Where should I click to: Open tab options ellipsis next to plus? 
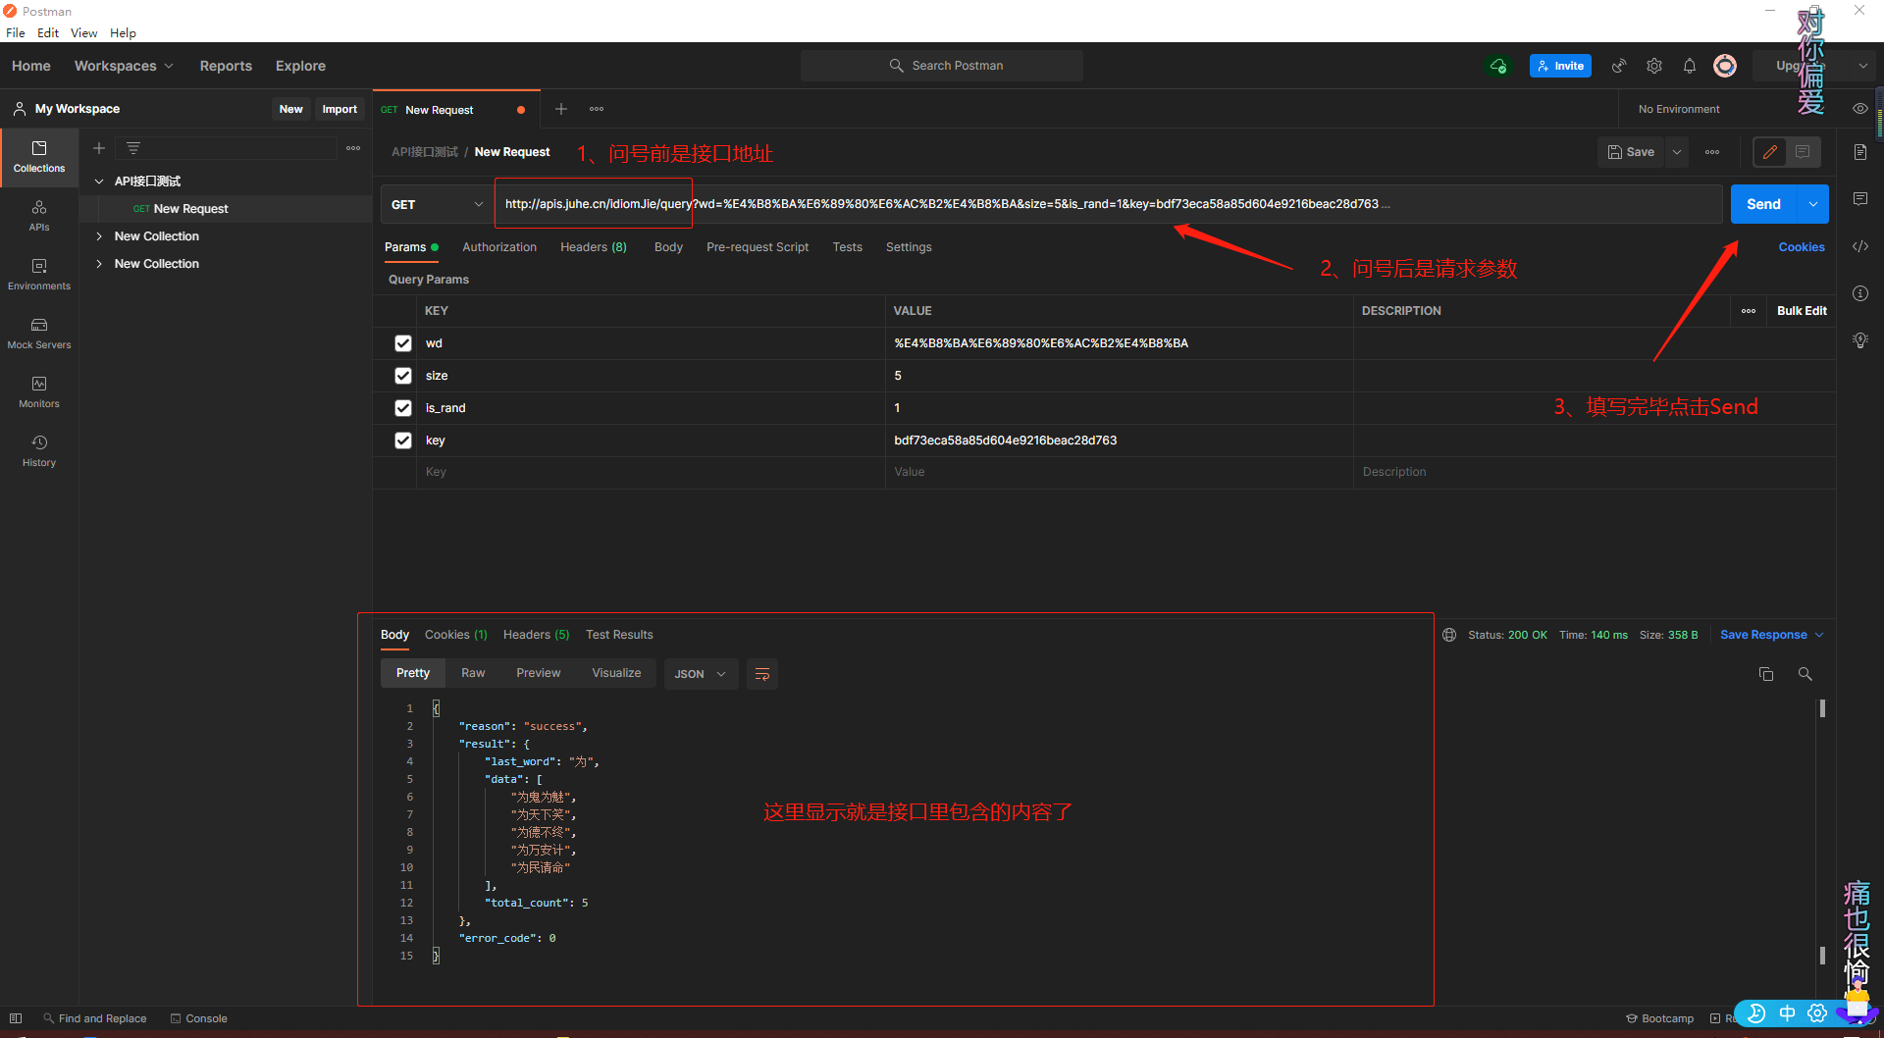pos(597,109)
